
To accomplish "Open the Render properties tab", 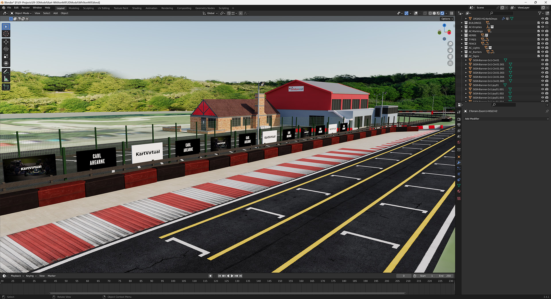I will [459, 119].
